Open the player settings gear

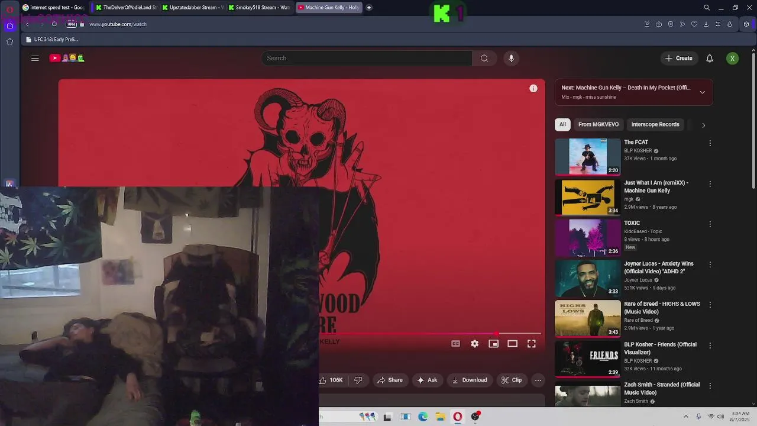click(474, 344)
